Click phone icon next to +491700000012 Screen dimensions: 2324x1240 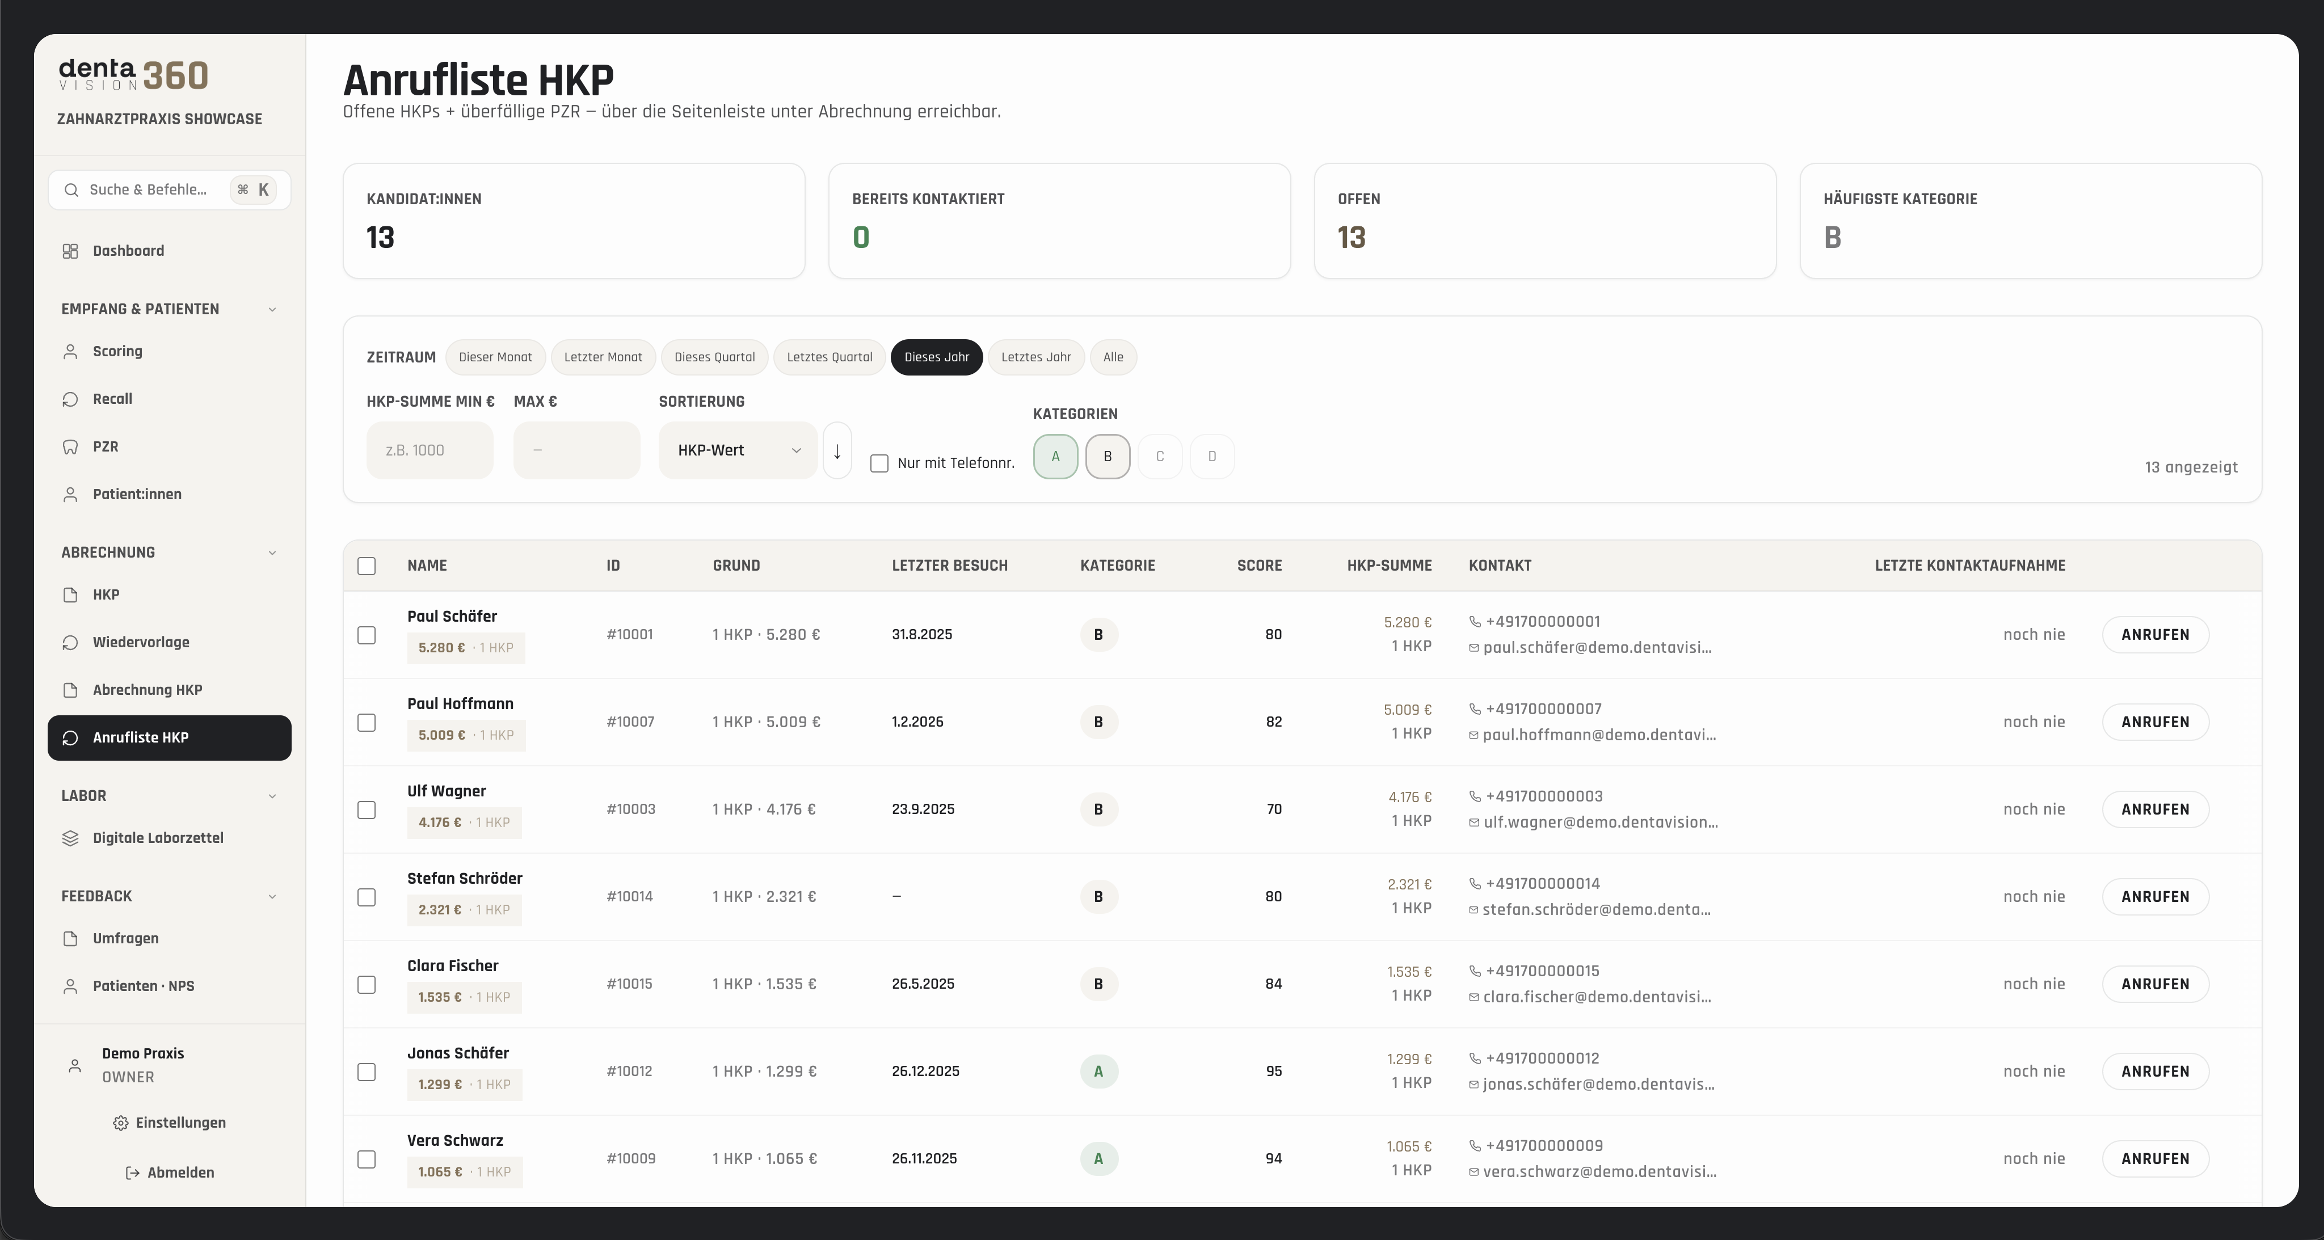1475,1058
